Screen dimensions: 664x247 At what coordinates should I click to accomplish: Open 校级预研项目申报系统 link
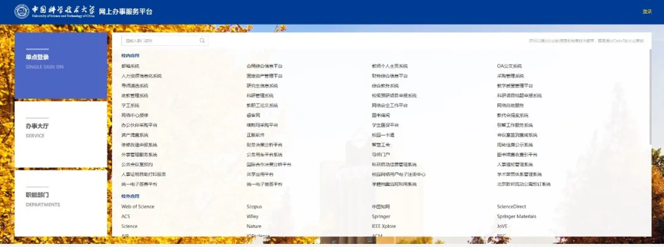394,96
